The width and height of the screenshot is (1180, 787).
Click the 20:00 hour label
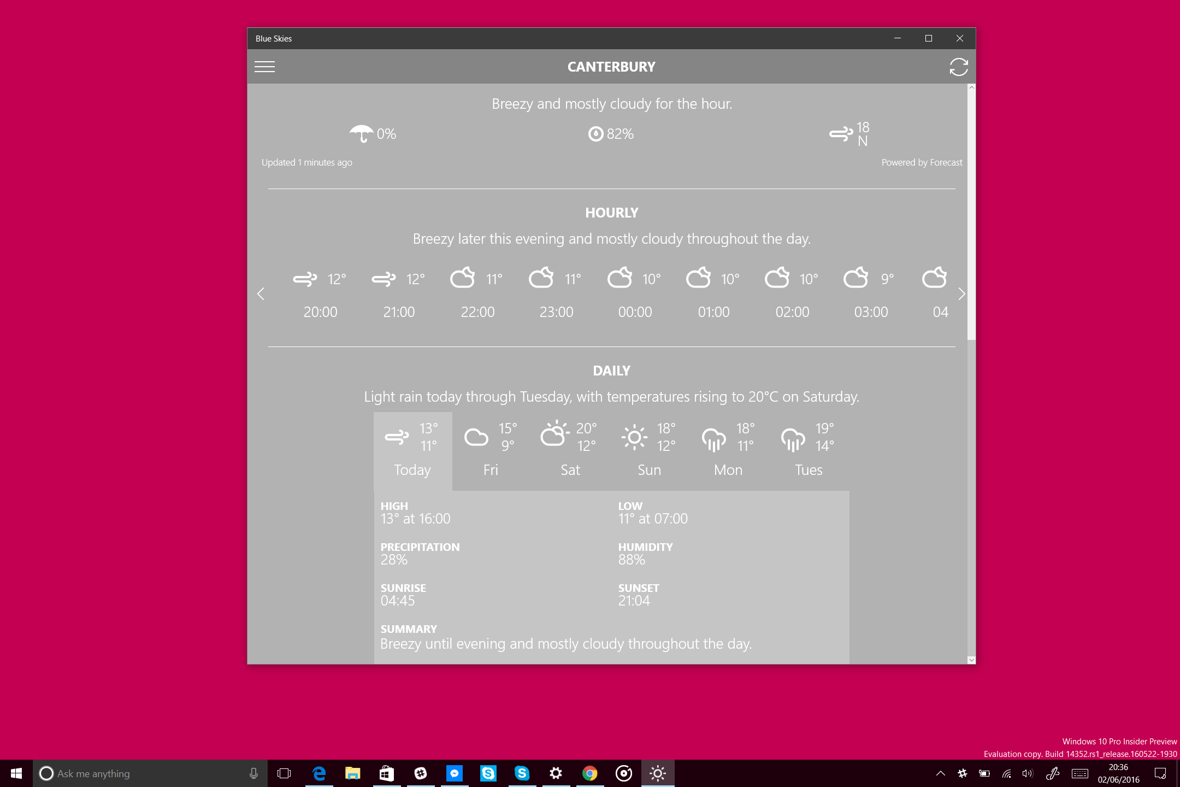click(321, 312)
